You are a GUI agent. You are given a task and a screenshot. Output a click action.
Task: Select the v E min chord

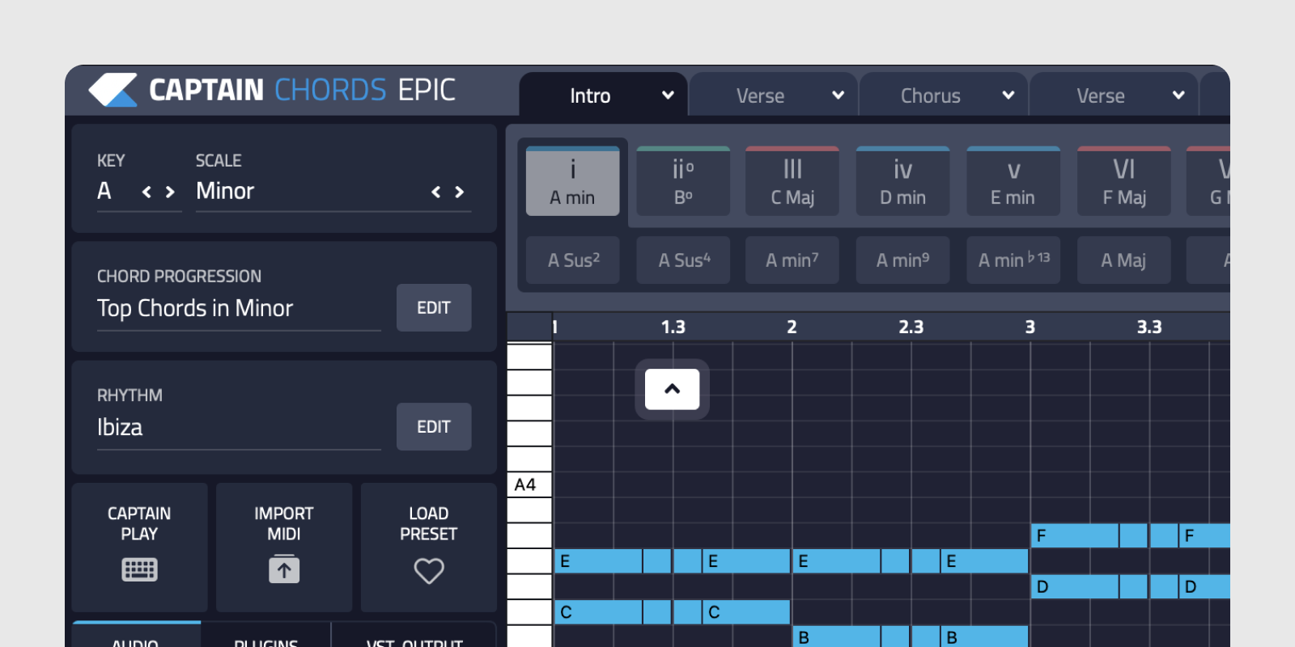pos(1013,181)
